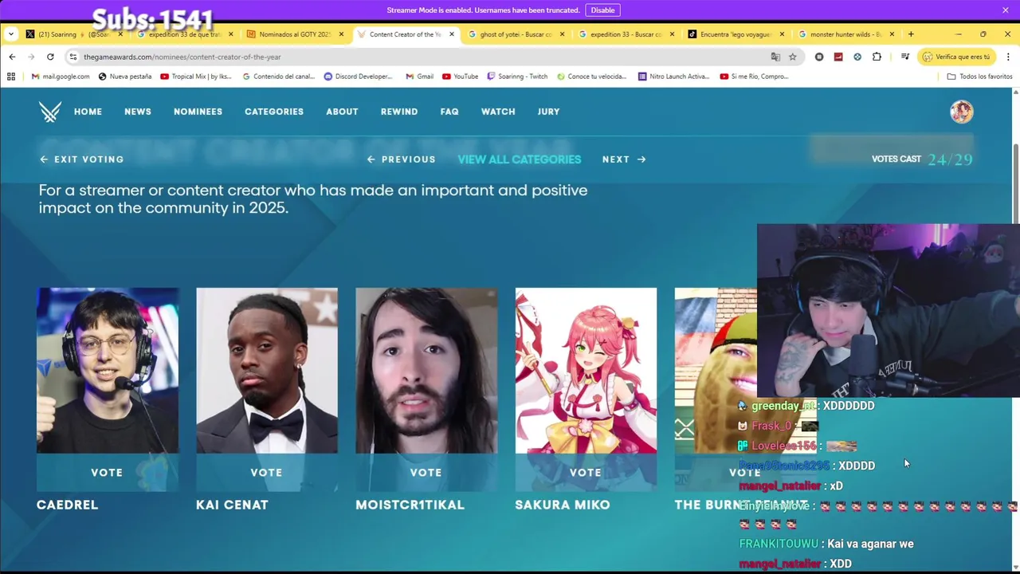The height and width of the screenshot is (574, 1020).
Task: Open Conoce tu velocidad bookmark
Action: [591, 77]
